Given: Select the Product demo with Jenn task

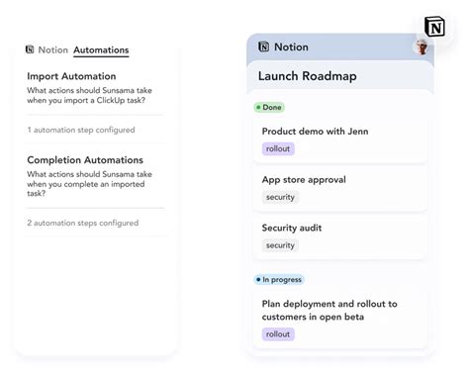Looking at the screenshot, I should coord(340,140).
